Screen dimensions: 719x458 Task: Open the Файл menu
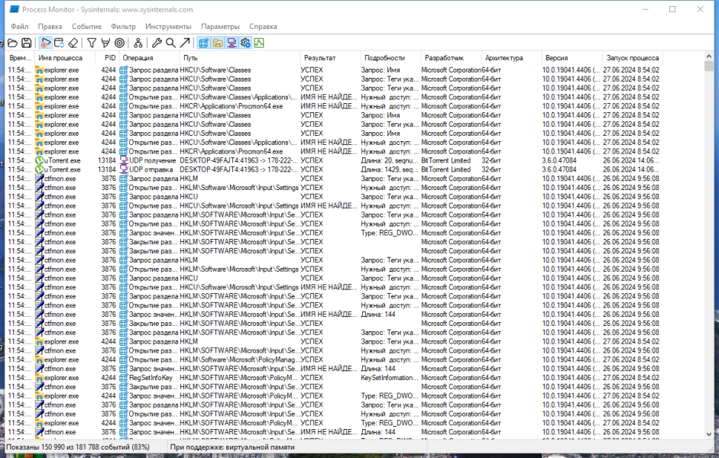coord(20,27)
